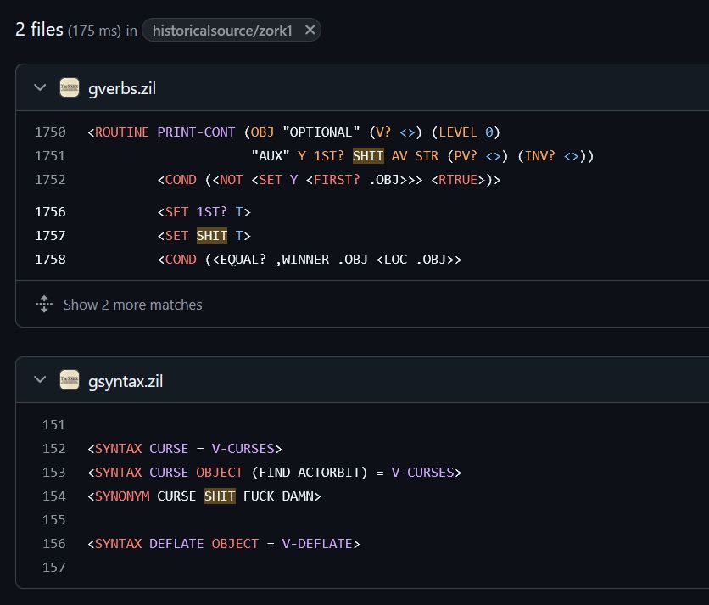Click the unfold icon before Show 2 more matches
709x605 pixels.
(x=43, y=304)
